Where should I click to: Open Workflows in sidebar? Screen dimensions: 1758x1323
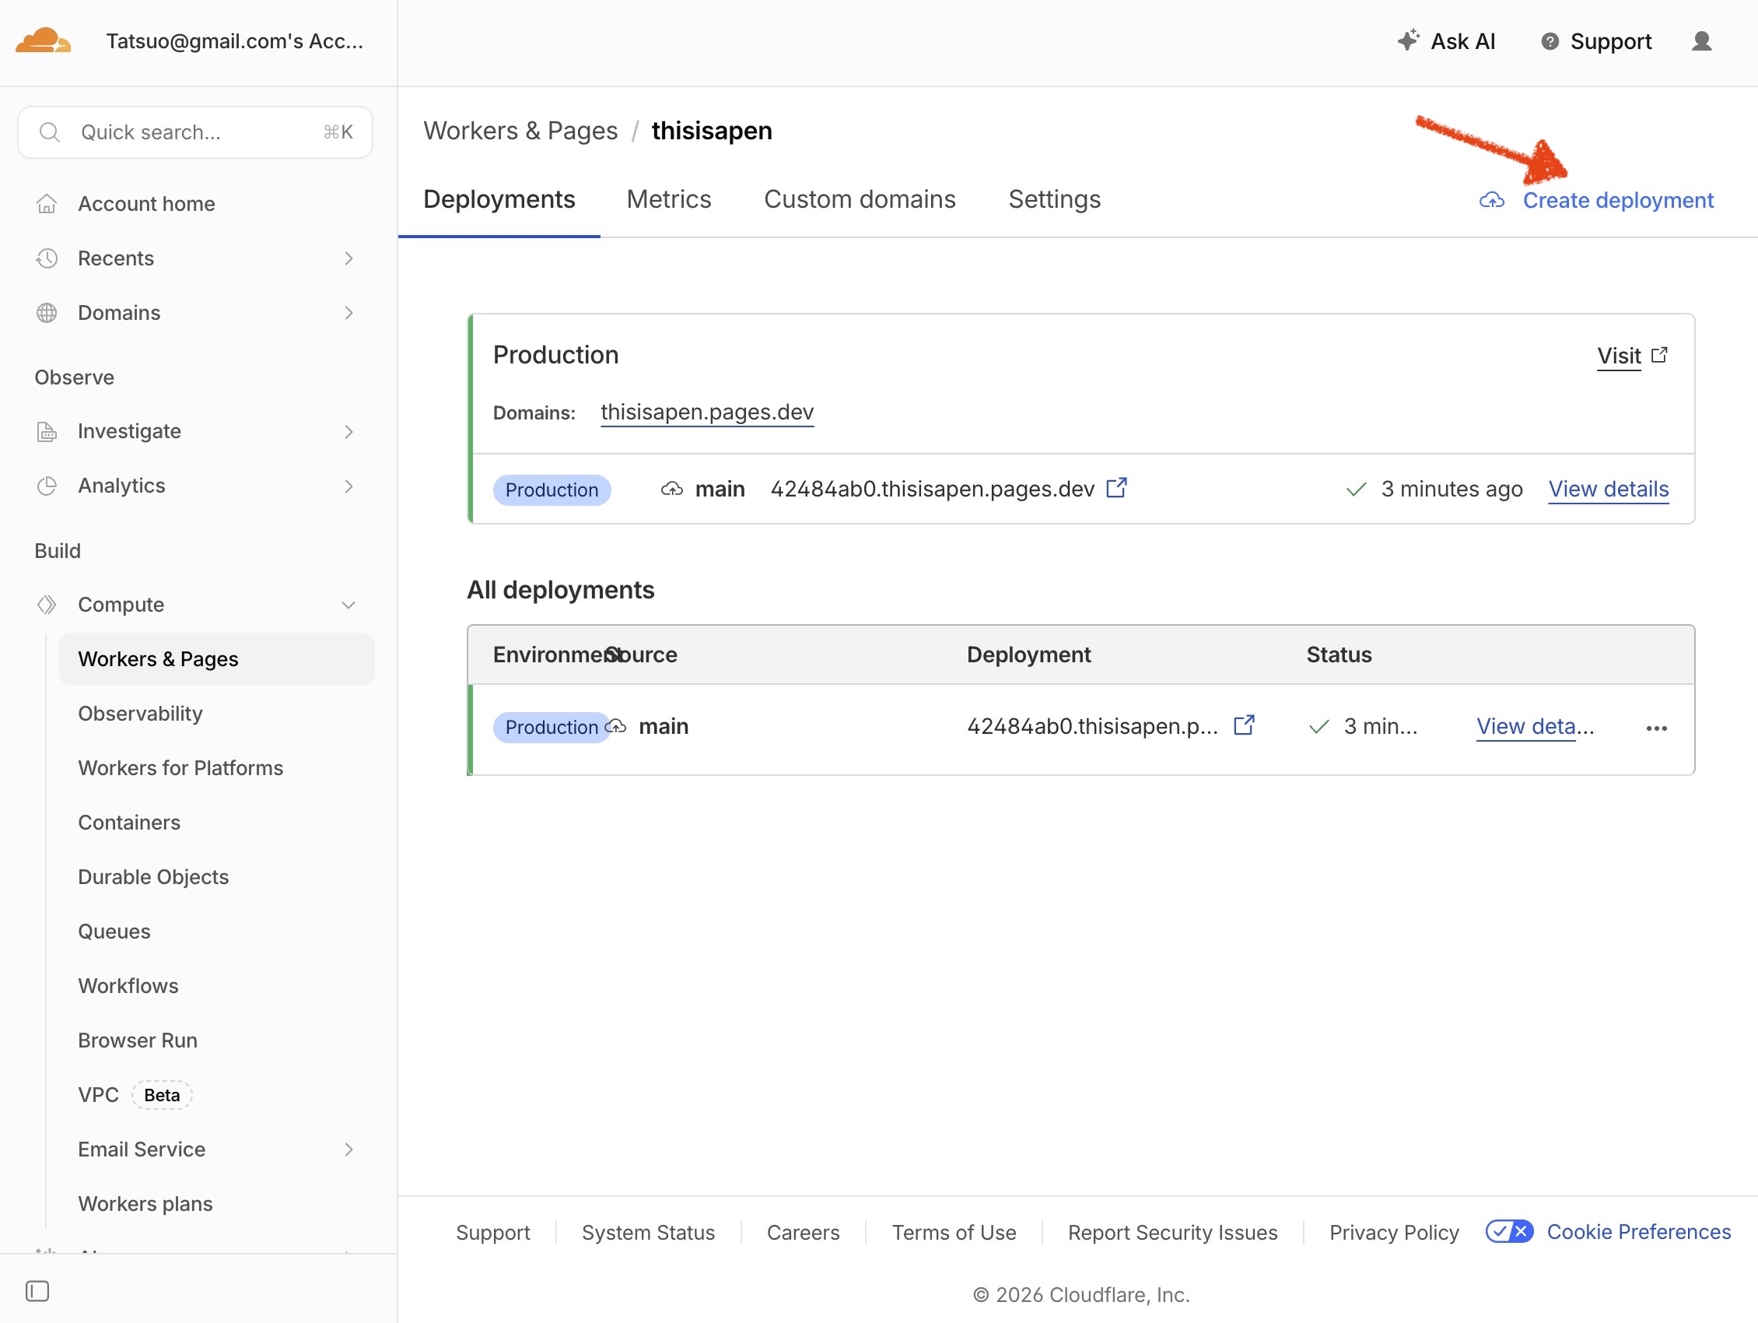[x=128, y=986]
